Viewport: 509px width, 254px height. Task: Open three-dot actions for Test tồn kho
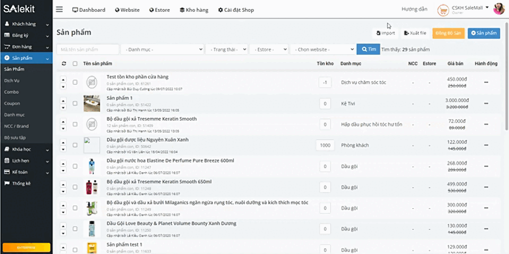click(x=486, y=82)
